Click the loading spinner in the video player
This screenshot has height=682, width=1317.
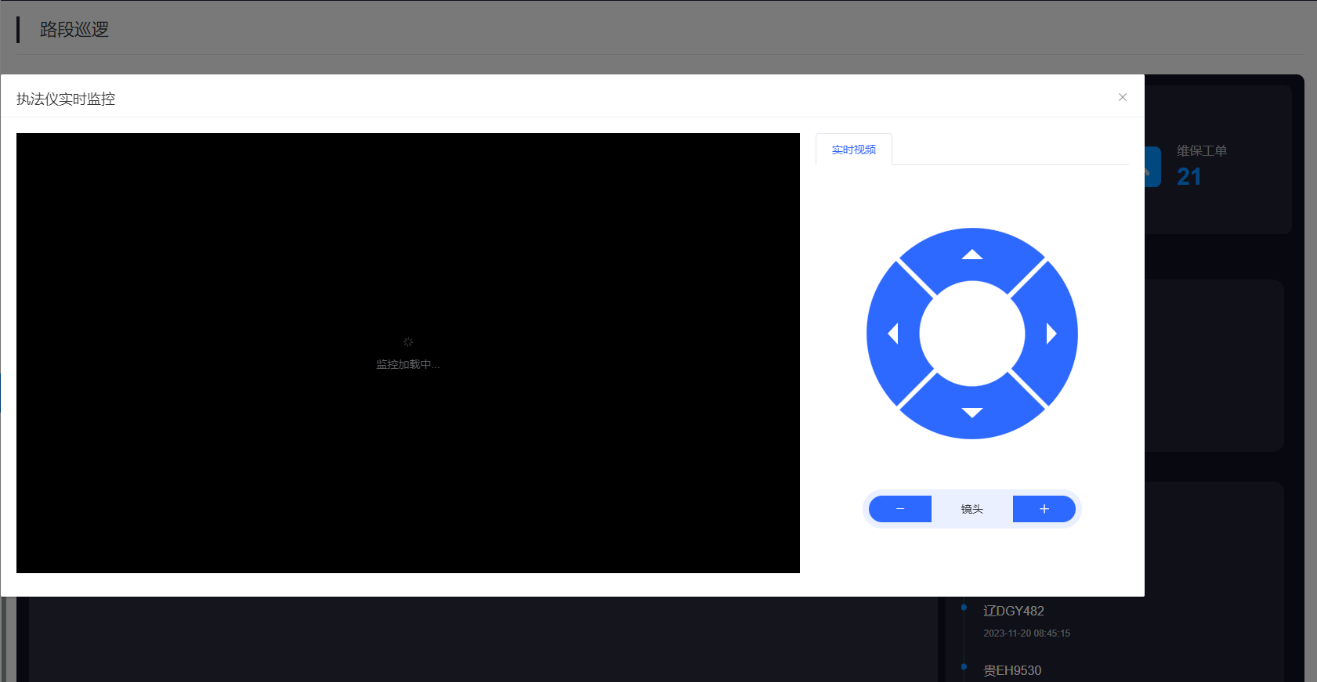tap(407, 342)
